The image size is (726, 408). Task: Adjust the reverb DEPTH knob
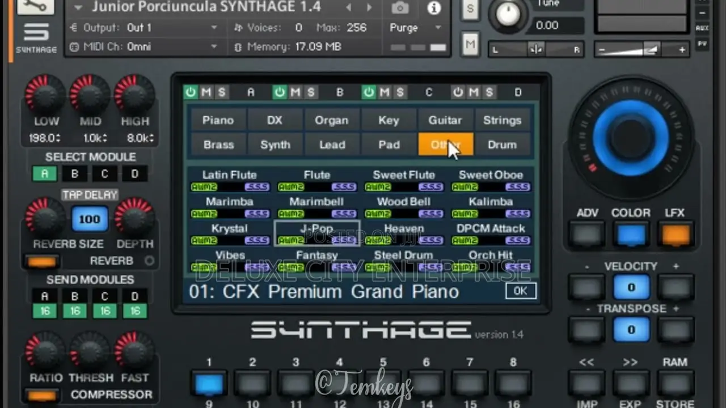pyautogui.click(x=135, y=218)
